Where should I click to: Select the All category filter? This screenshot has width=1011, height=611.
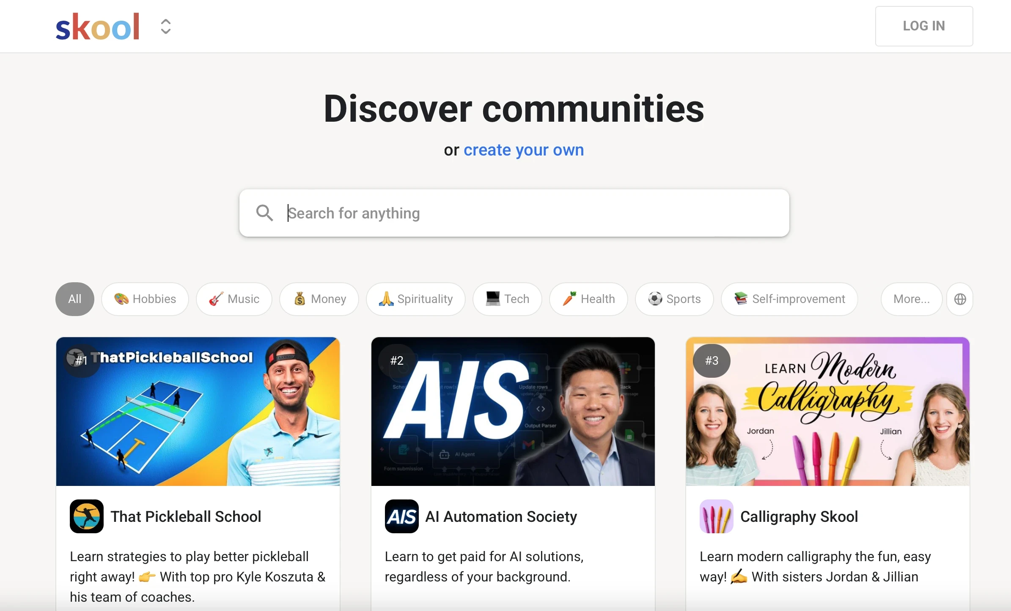[75, 299]
